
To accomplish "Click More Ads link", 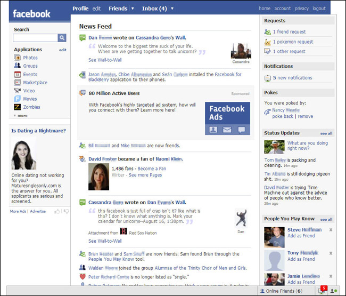I will click(x=18, y=211).
